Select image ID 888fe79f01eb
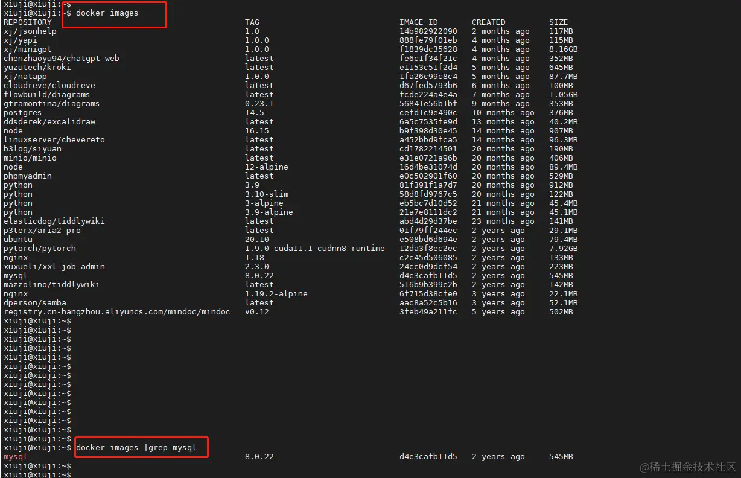Viewport: 741px width, 478px height. [428, 40]
